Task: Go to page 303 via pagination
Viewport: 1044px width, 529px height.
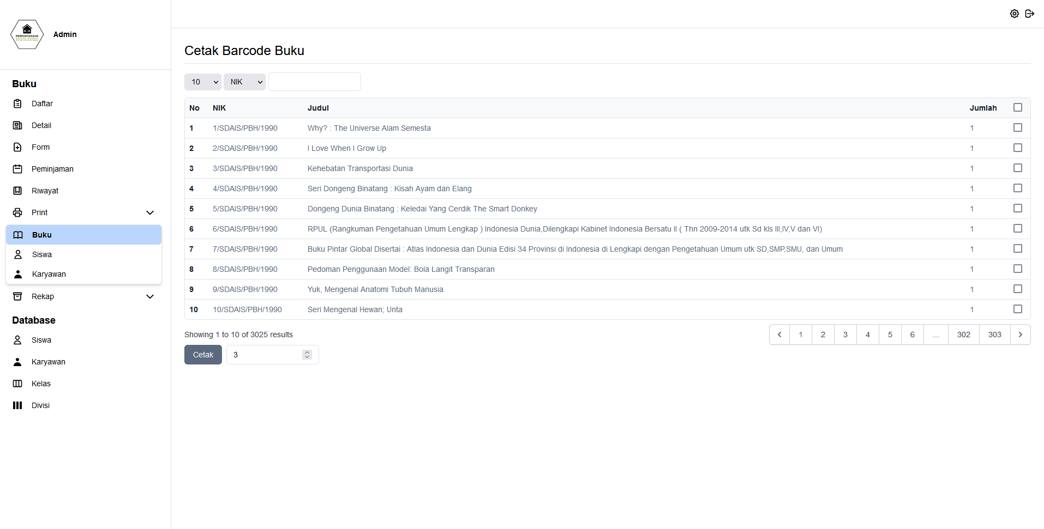Action: (x=994, y=335)
